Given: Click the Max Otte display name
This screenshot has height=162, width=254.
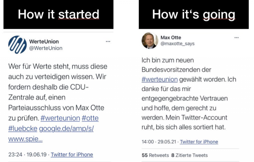Looking at the screenshot, I should pyautogui.click(x=171, y=37).
